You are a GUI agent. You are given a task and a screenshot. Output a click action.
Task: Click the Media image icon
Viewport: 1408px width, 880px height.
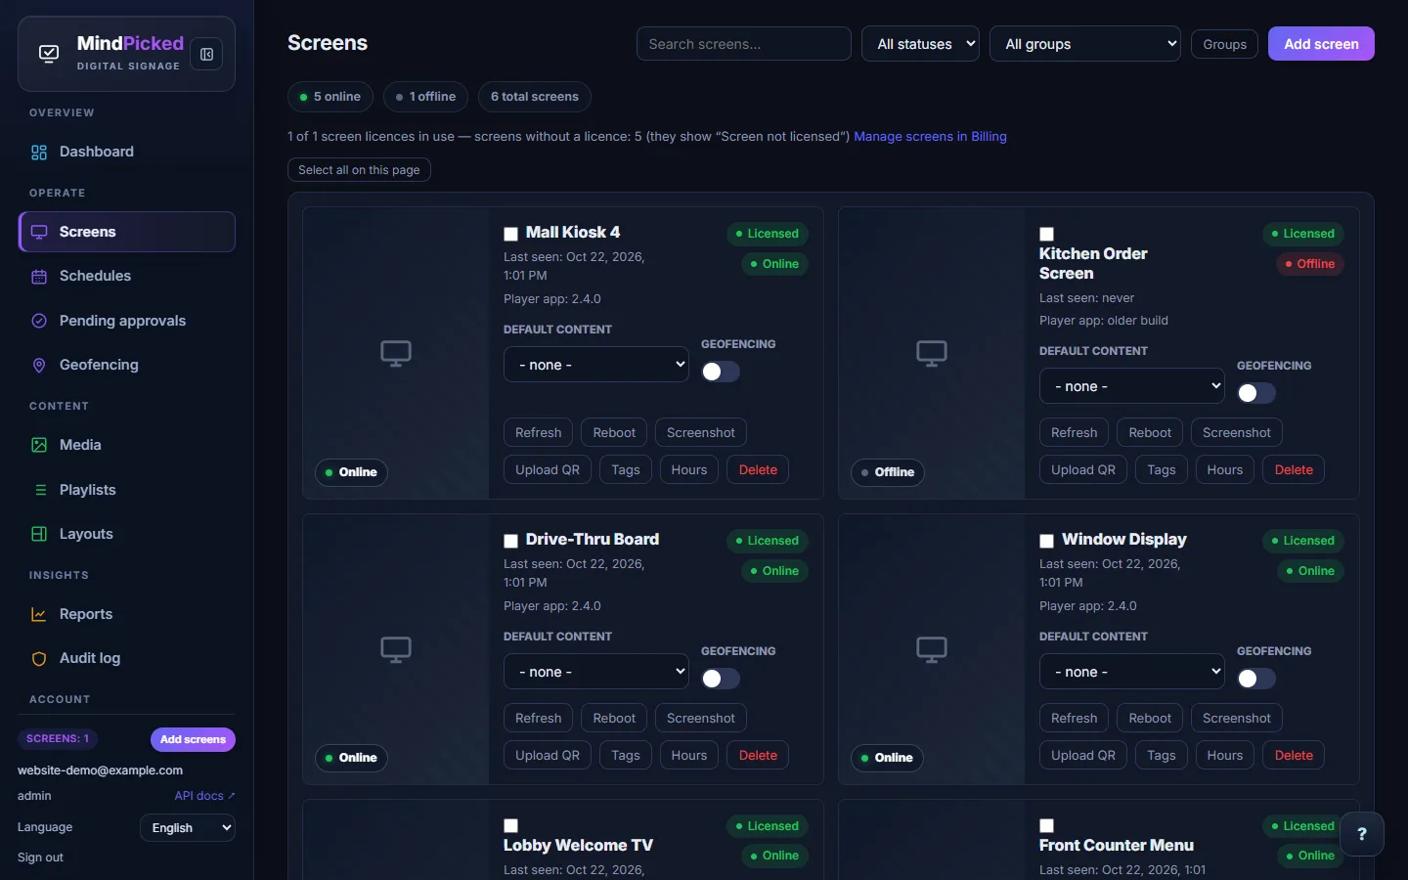click(39, 445)
